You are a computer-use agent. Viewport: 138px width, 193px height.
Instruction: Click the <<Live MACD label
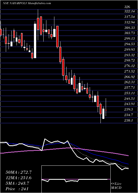click(116, 186)
